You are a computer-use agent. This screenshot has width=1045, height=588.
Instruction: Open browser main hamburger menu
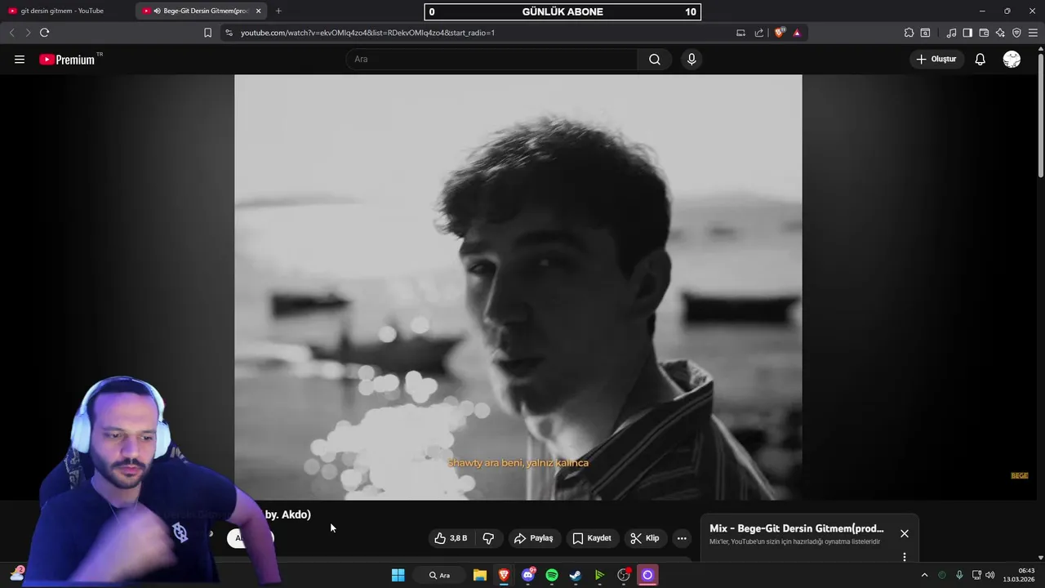tap(1033, 33)
